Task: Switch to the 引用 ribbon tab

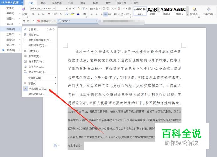Action: pos(70,3)
